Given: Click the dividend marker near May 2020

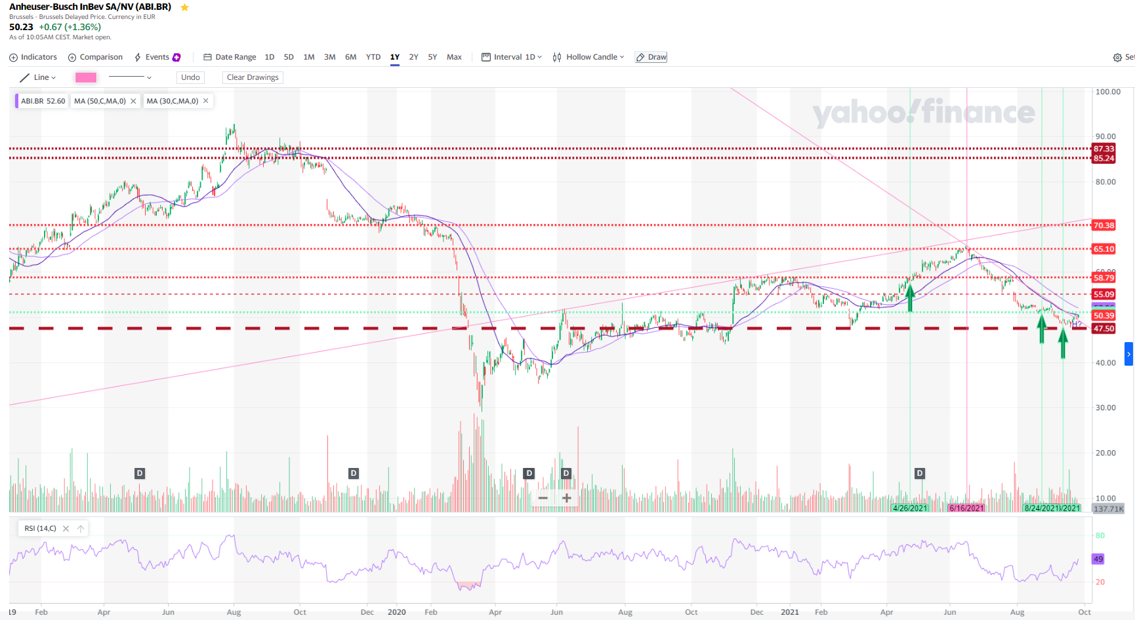Looking at the screenshot, I should 529,473.
